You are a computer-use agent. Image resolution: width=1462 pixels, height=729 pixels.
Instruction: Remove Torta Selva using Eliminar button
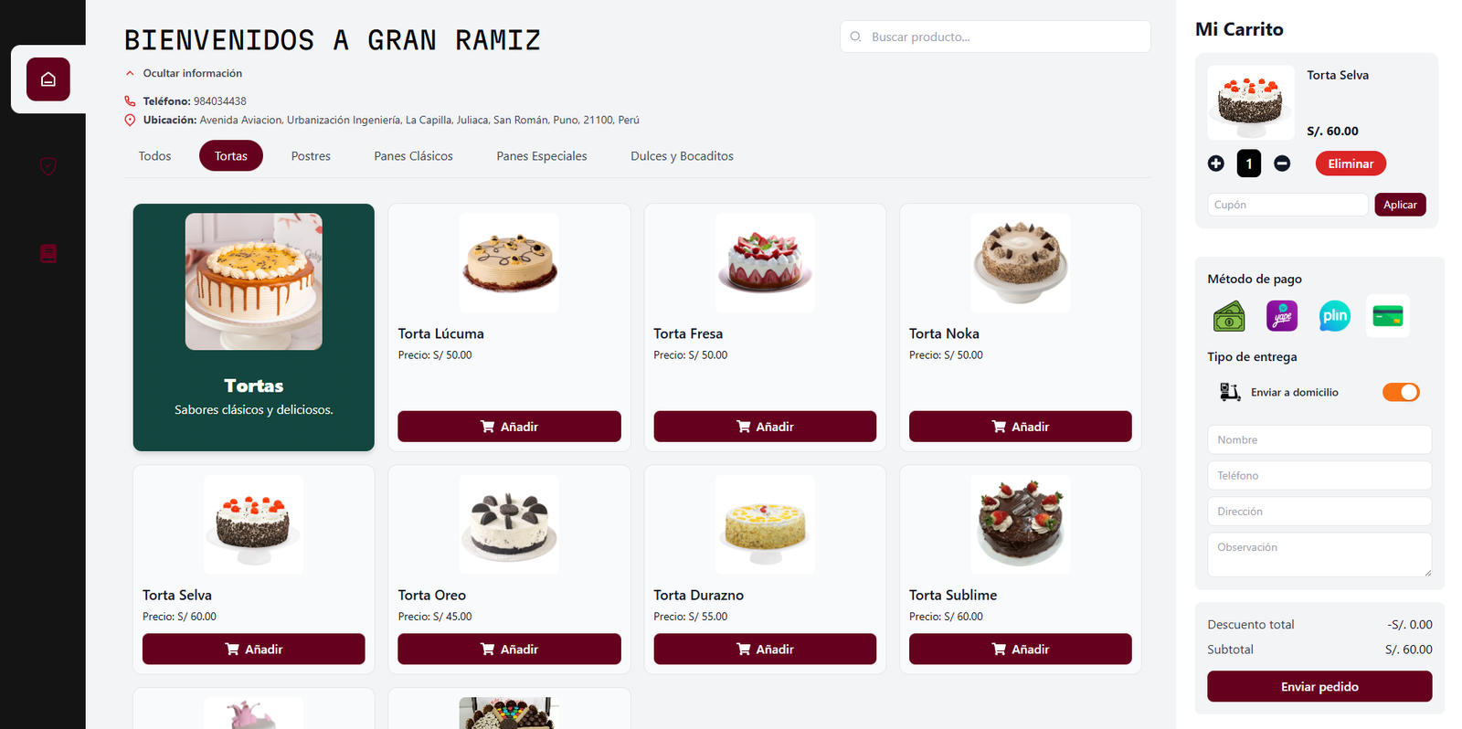tap(1351, 164)
